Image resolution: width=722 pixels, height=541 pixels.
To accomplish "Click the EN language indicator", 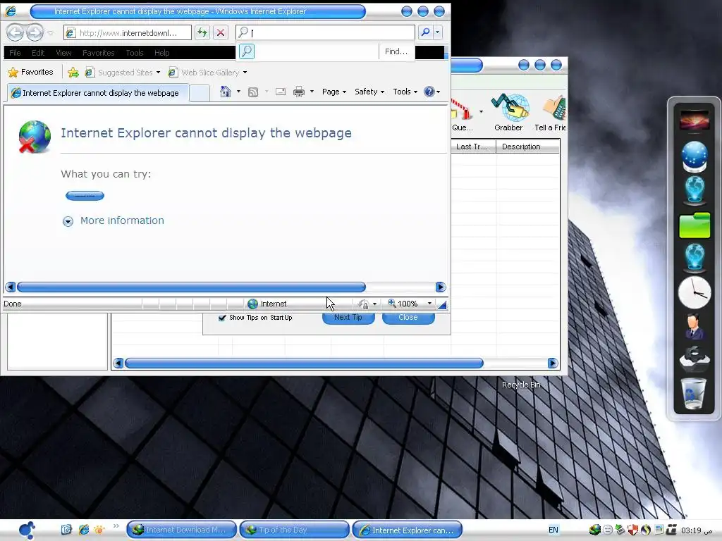I will point(553,530).
